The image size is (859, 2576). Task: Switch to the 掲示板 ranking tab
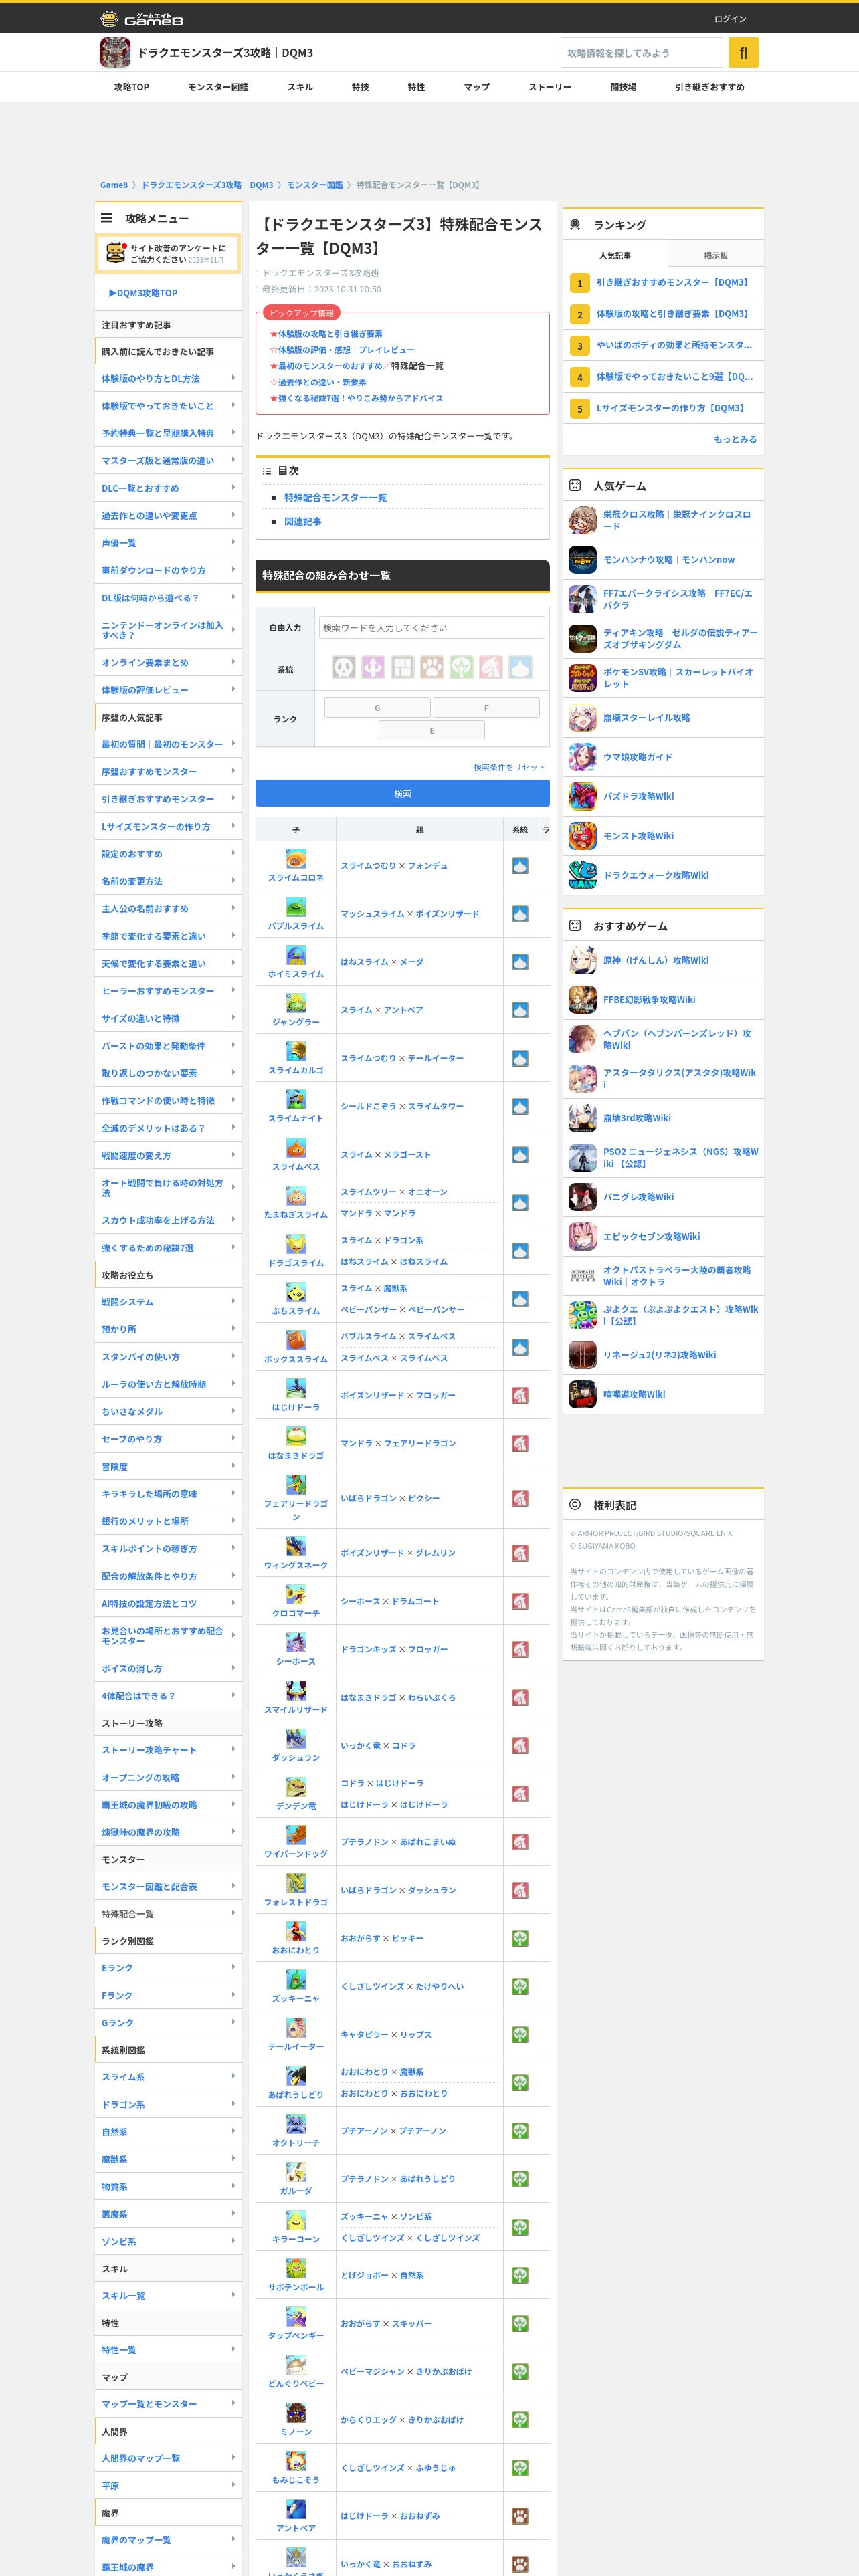(716, 256)
